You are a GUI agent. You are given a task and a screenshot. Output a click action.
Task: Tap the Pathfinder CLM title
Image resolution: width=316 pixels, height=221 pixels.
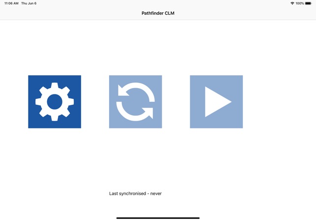pos(158,13)
